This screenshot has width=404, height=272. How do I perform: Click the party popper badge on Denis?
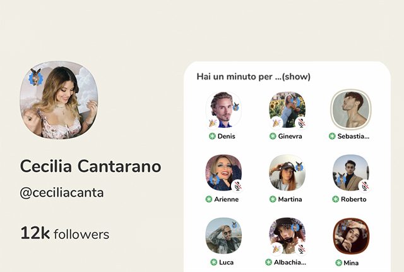(213, 123)
